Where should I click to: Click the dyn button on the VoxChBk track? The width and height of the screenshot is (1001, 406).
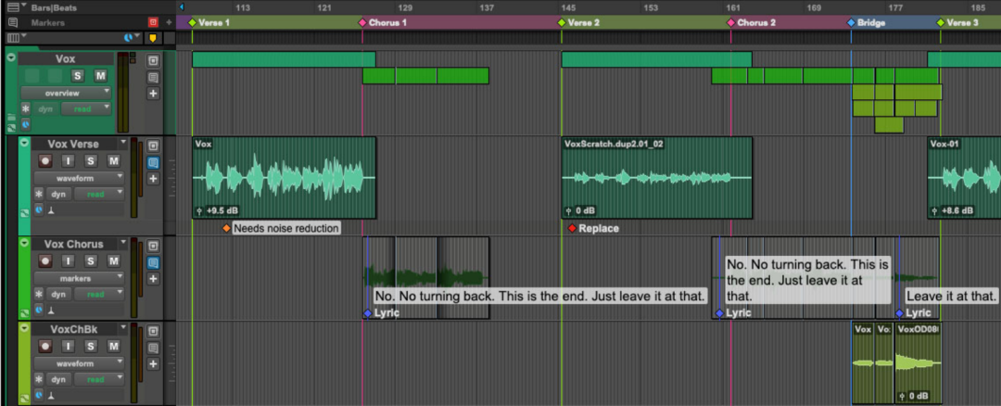coord(58,379)
